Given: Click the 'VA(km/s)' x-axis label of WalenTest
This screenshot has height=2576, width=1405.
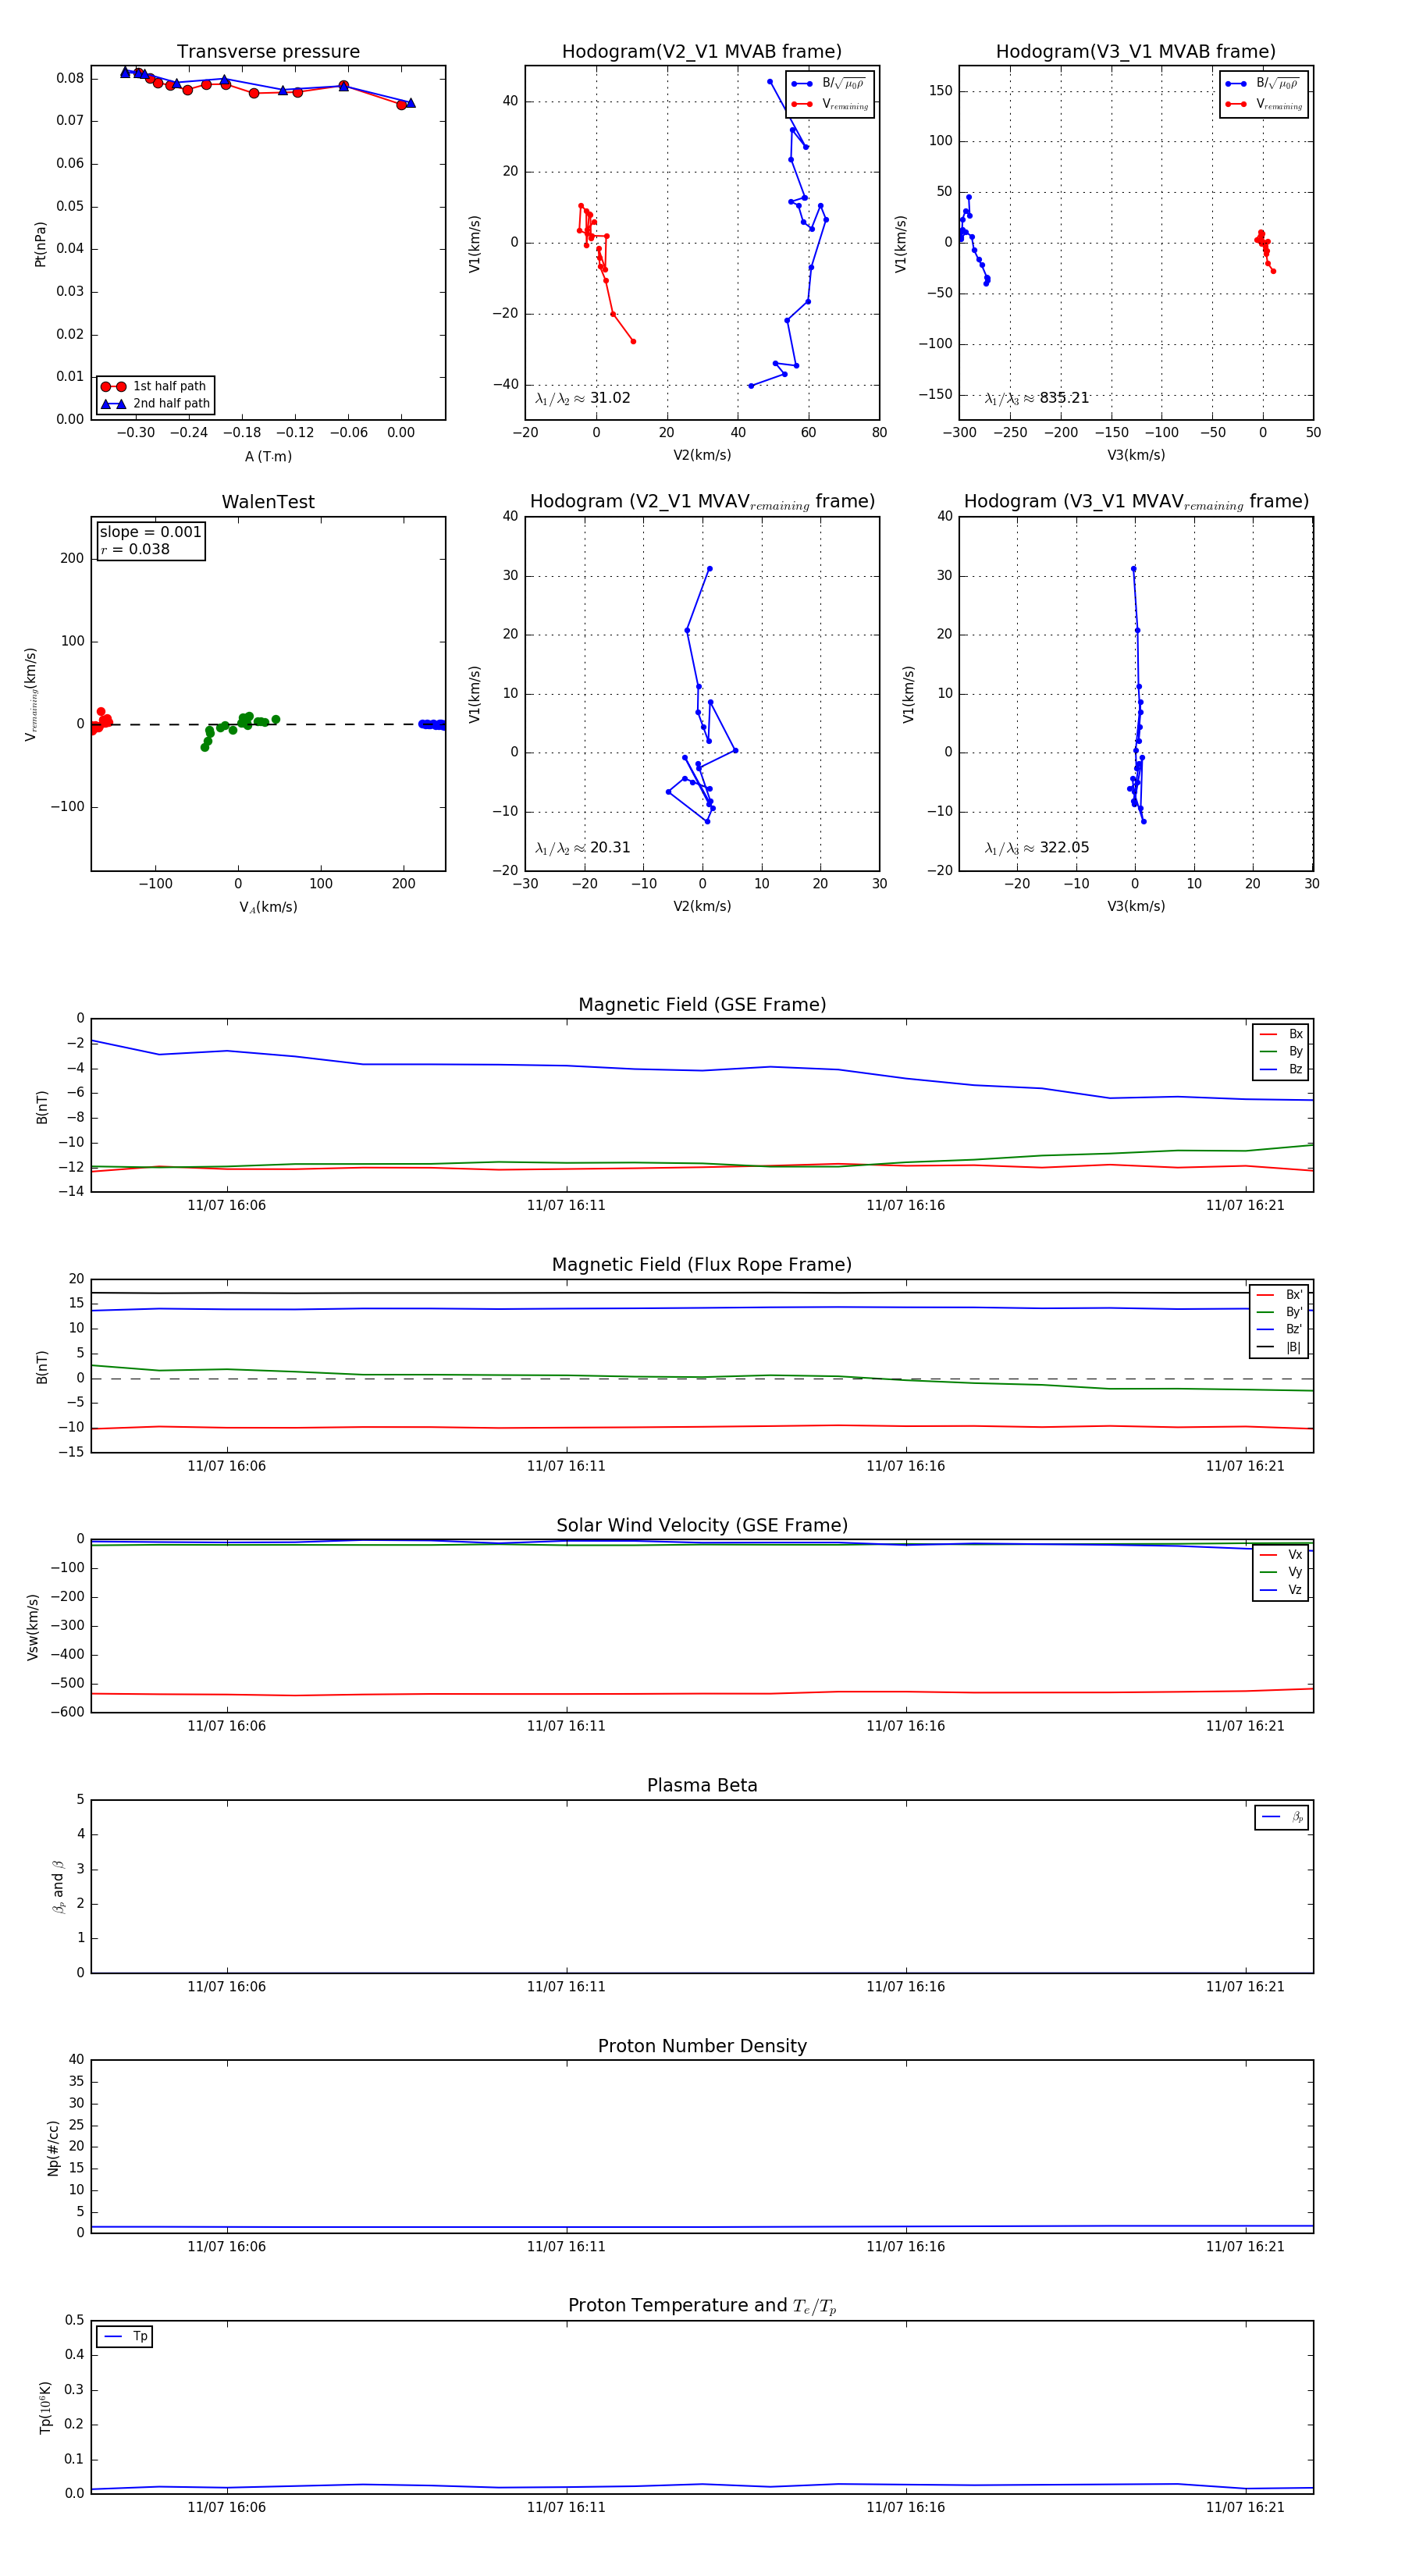Looking at the screenshot, I should pyautogui.click(x=268, y=908).
